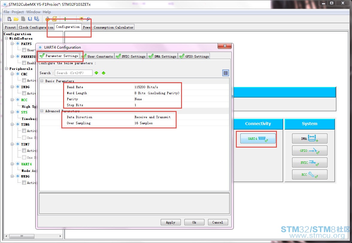Collapse the Peripherals tree node

click(7, 69)
